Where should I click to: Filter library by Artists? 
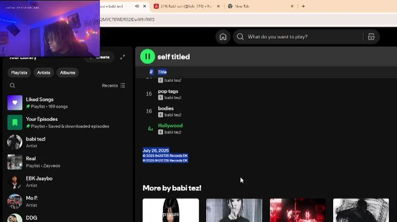[44, 72]
